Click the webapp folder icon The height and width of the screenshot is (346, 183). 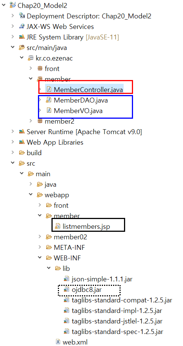click(x=40, y=195)
